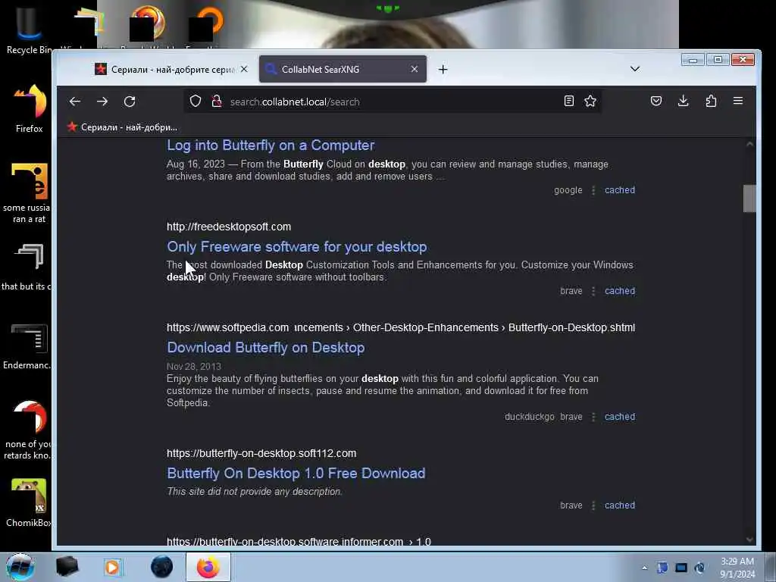Screen dimensions: 776x582
Task: Open the taskbar clock showing 3:29 AM
Action: (x=737, y=568)
